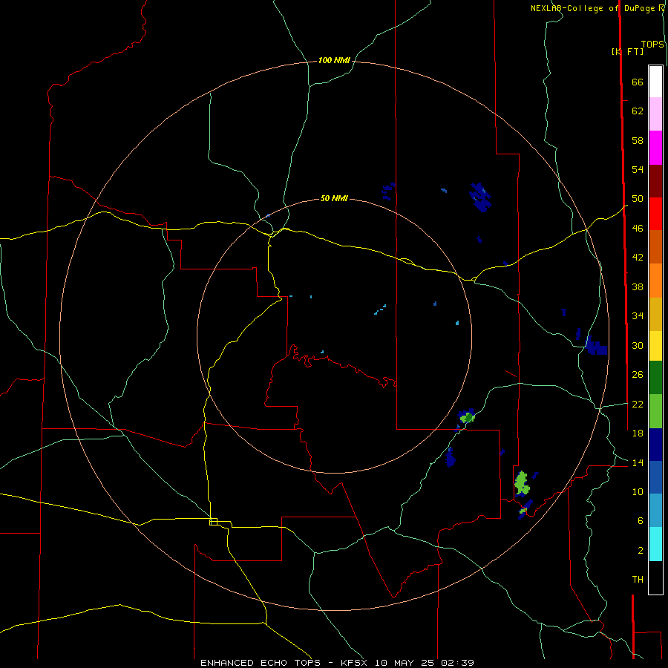Click the '18' legend value

pos(638,433)
